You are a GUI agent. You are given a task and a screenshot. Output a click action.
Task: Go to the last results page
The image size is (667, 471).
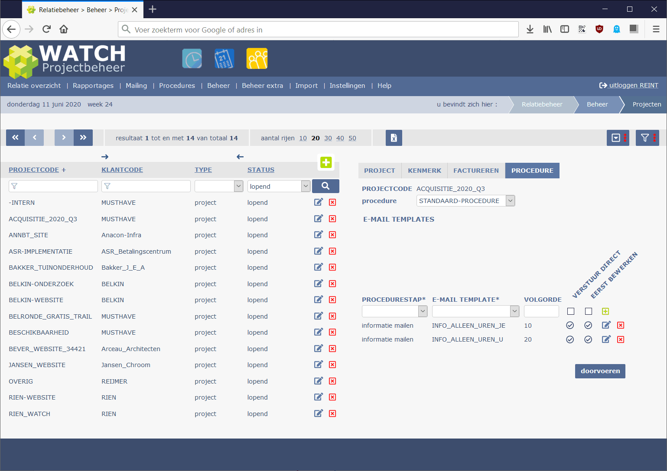83,138
